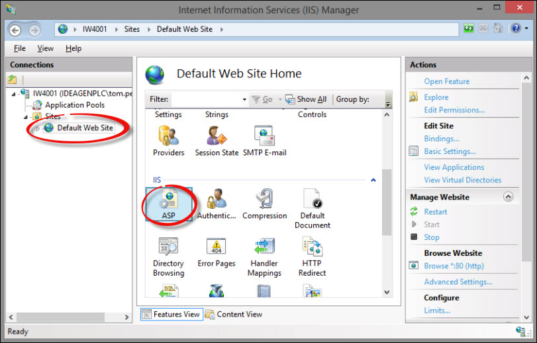Image resolution: width=537 pixels, height=343 pixels.
Task: Click the Go filter button
Action: click(262, 100)
